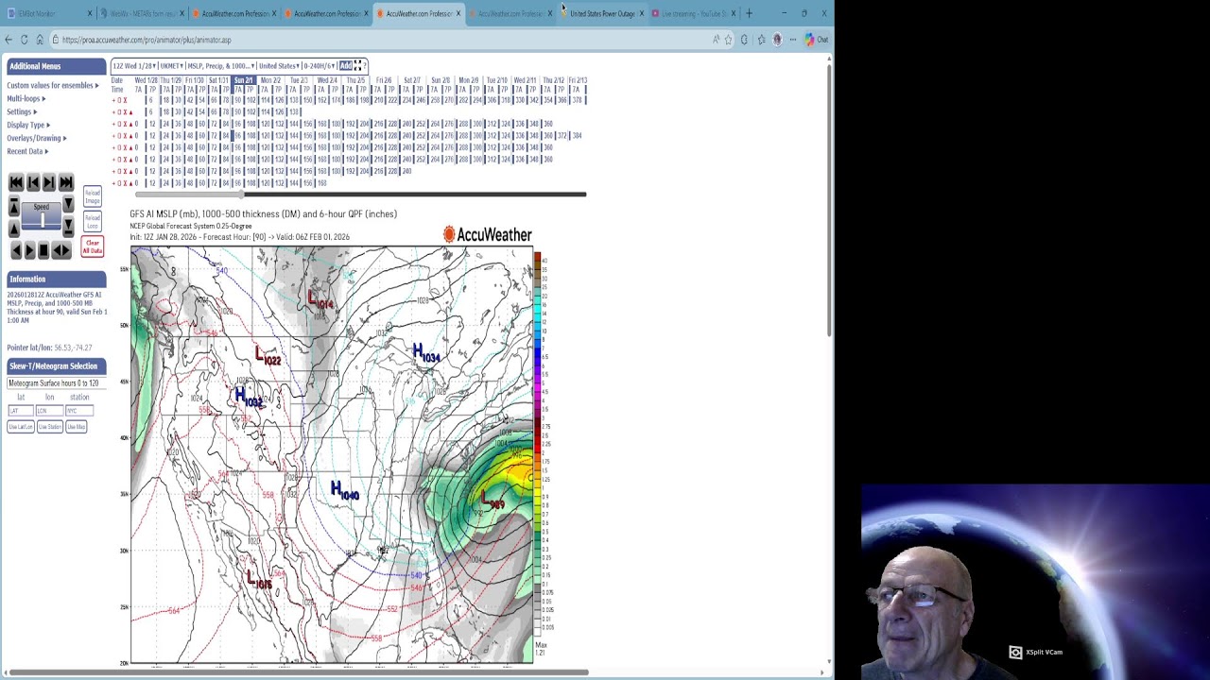Click the Use Lat/Lon button
1210x680 pixels.
coord(21,427)
